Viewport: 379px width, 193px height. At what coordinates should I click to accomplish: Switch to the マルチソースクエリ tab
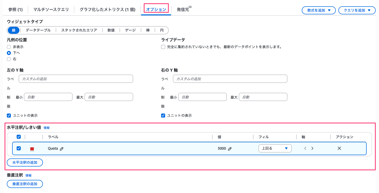50,9
